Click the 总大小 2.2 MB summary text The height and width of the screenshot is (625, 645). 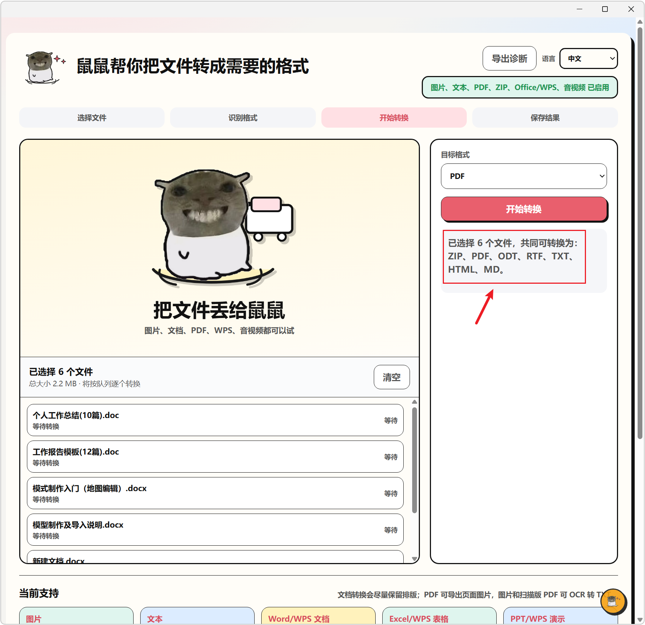[x=84, y=384]
